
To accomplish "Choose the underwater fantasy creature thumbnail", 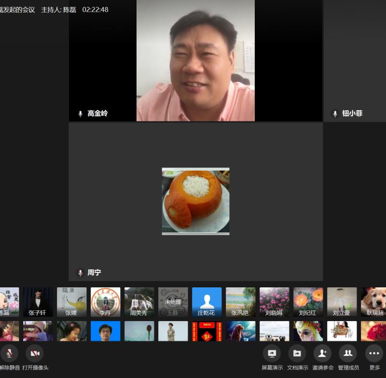I will tap(240, 331).
